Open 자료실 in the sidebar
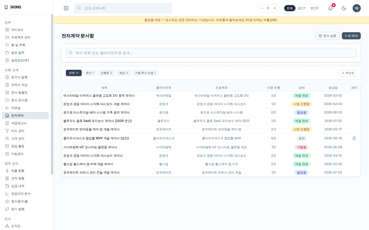This screenshot has height=230, width=369. [x=25, y=108]
